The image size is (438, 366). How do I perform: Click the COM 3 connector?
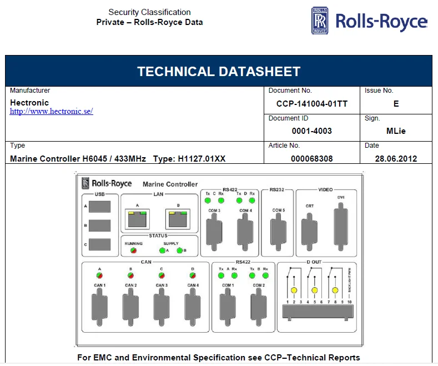(214, 232)
